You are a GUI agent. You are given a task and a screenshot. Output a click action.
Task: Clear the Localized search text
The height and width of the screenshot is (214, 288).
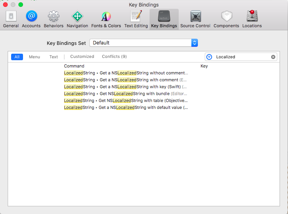[273, 57]
